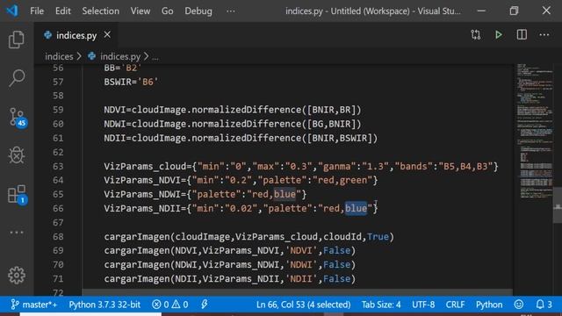This screenshot has width=562, height=316.
Task: Click NDVI assignment on line 59
Action: pyautogui.click(x=233, y=110)
